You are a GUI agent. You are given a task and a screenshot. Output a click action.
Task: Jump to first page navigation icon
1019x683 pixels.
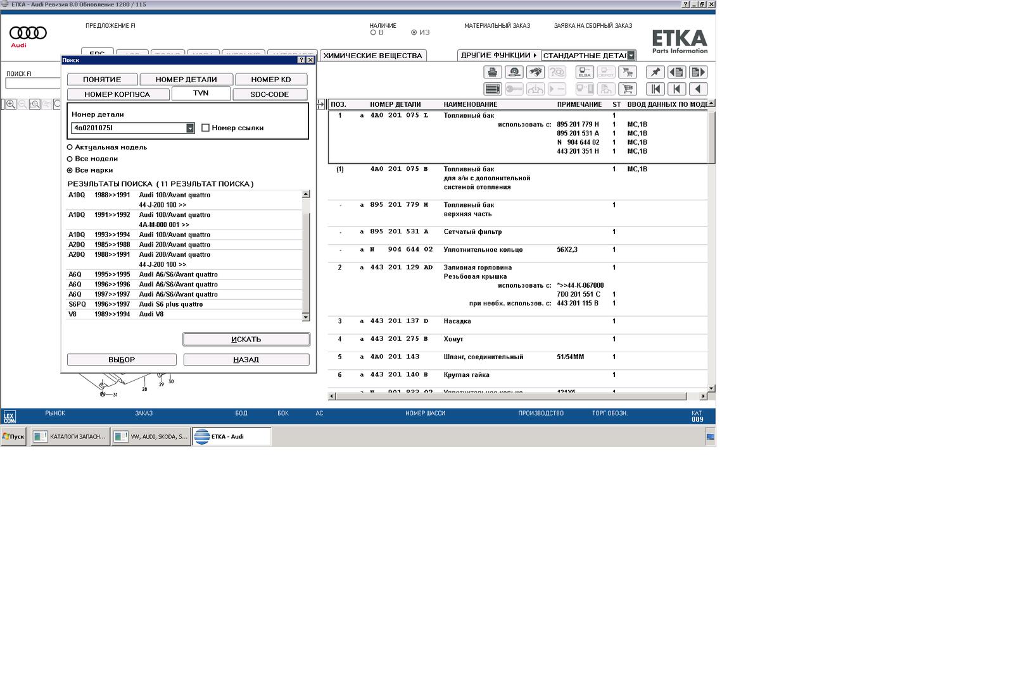[655, 89]
